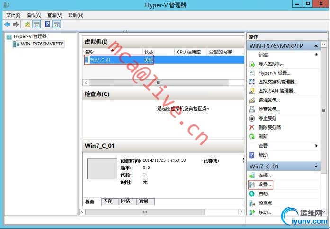Click the 停止服务 action link
This screenshot has width=330, height=229.
pos(268,119)
